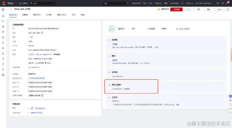This screenshot has width=232, height=128.
Task: Switch to the network card tab
Action: [x=37, y=15]
